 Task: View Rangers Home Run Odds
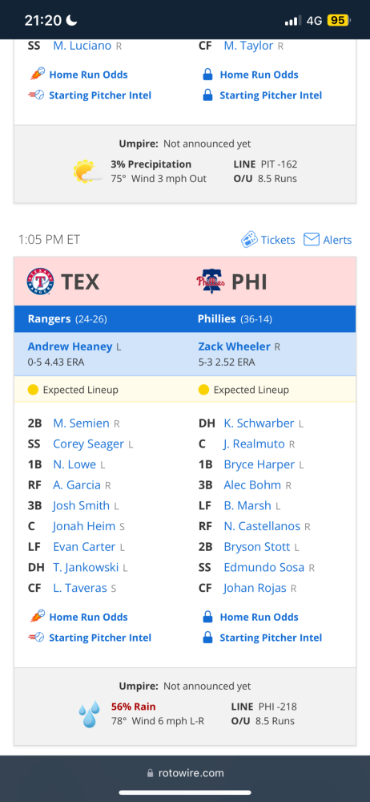pos(88,617)
